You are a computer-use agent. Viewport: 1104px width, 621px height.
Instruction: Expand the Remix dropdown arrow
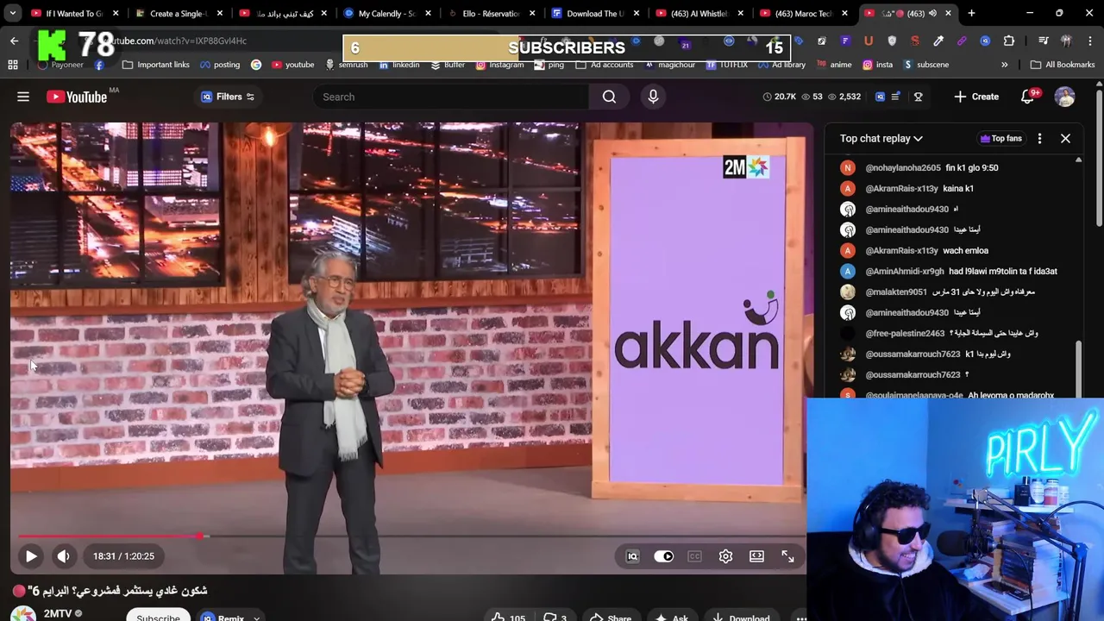[x=256, y=618]
